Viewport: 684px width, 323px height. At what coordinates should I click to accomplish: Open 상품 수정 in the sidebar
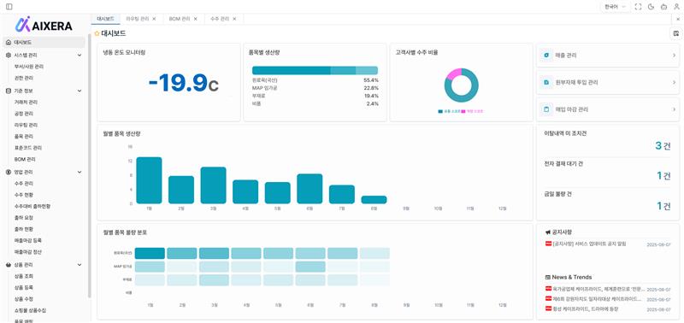click(24, 299)
